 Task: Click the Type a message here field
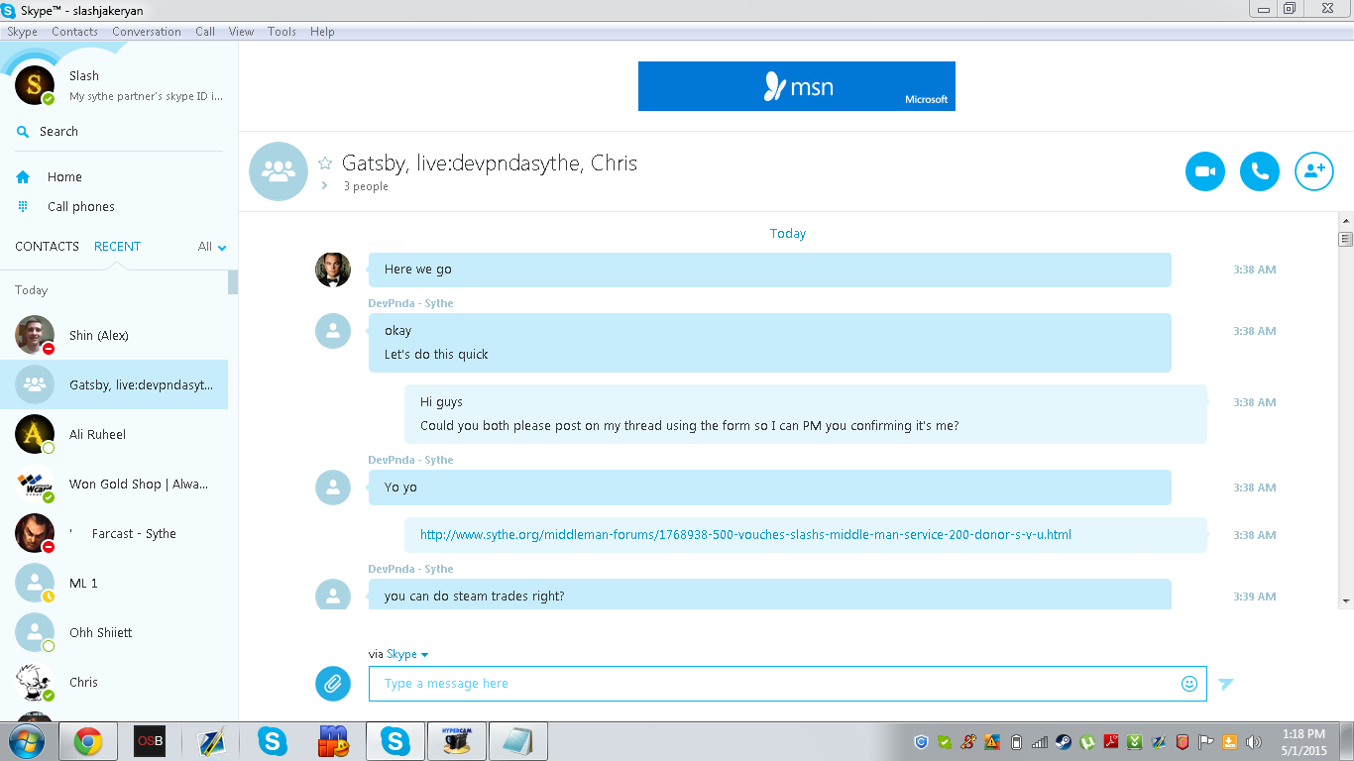pyautogui.click(x=788, y=684)
